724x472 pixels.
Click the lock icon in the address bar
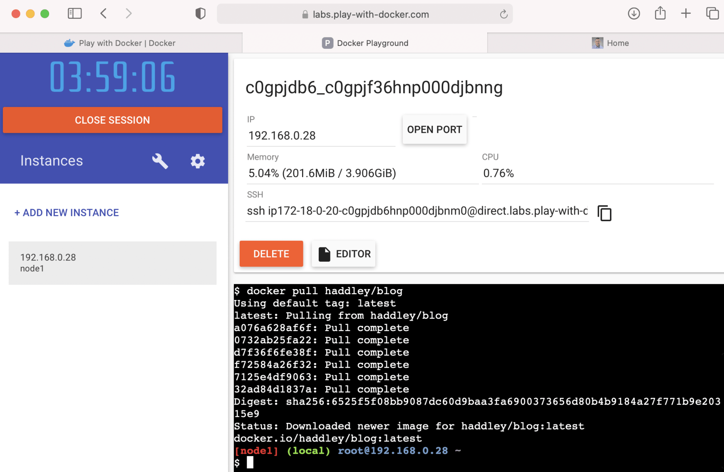click(305, 15)
